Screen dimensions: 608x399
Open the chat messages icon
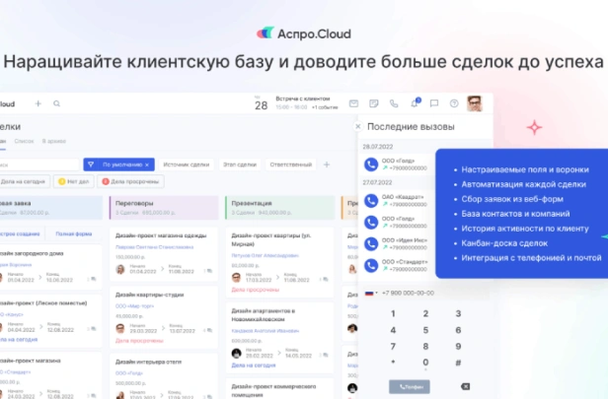pos(433,103)
